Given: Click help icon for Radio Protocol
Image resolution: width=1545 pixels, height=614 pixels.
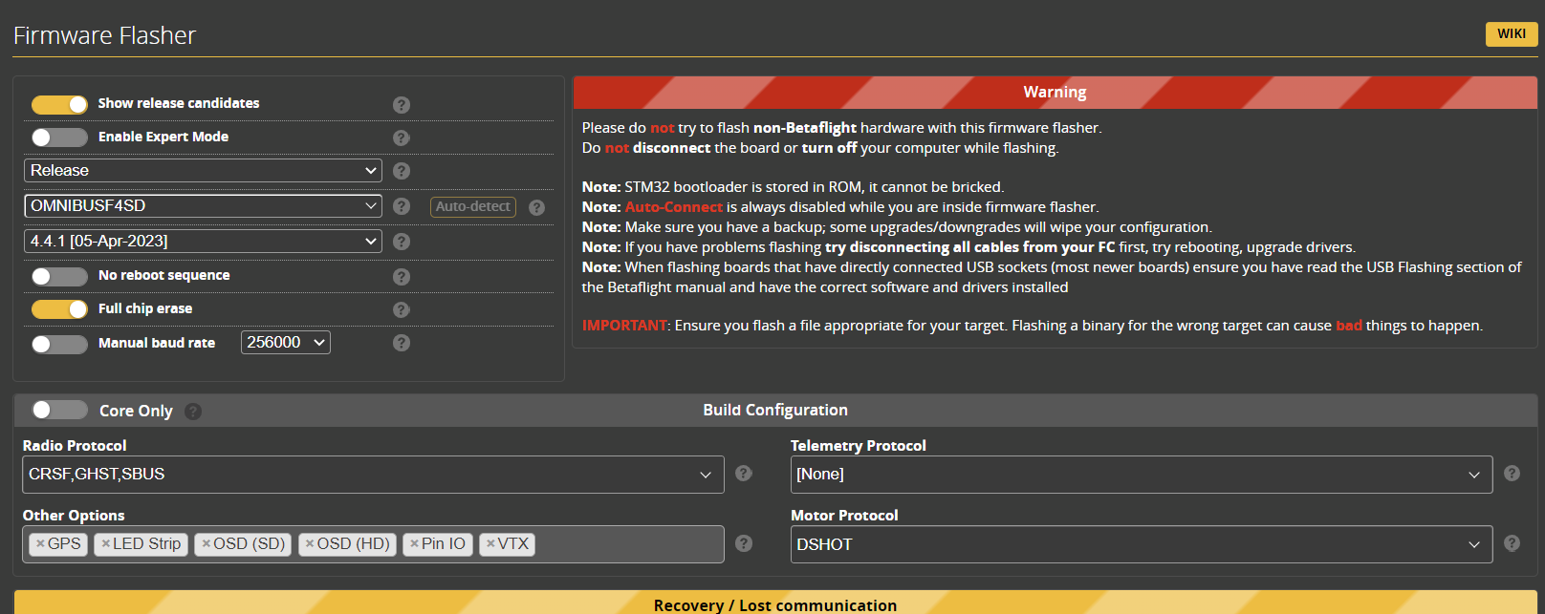Looking at the screenshot, I should (x=744, y=473).
